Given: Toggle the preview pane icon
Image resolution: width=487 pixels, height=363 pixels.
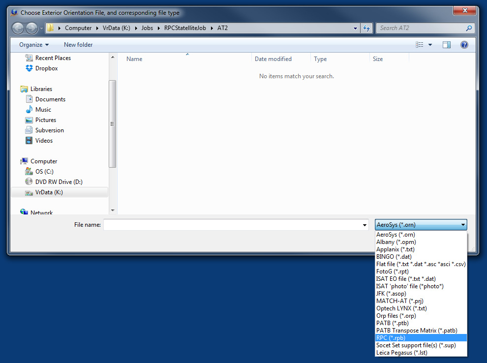Looking at the screenshot, I should pos(447,45).
